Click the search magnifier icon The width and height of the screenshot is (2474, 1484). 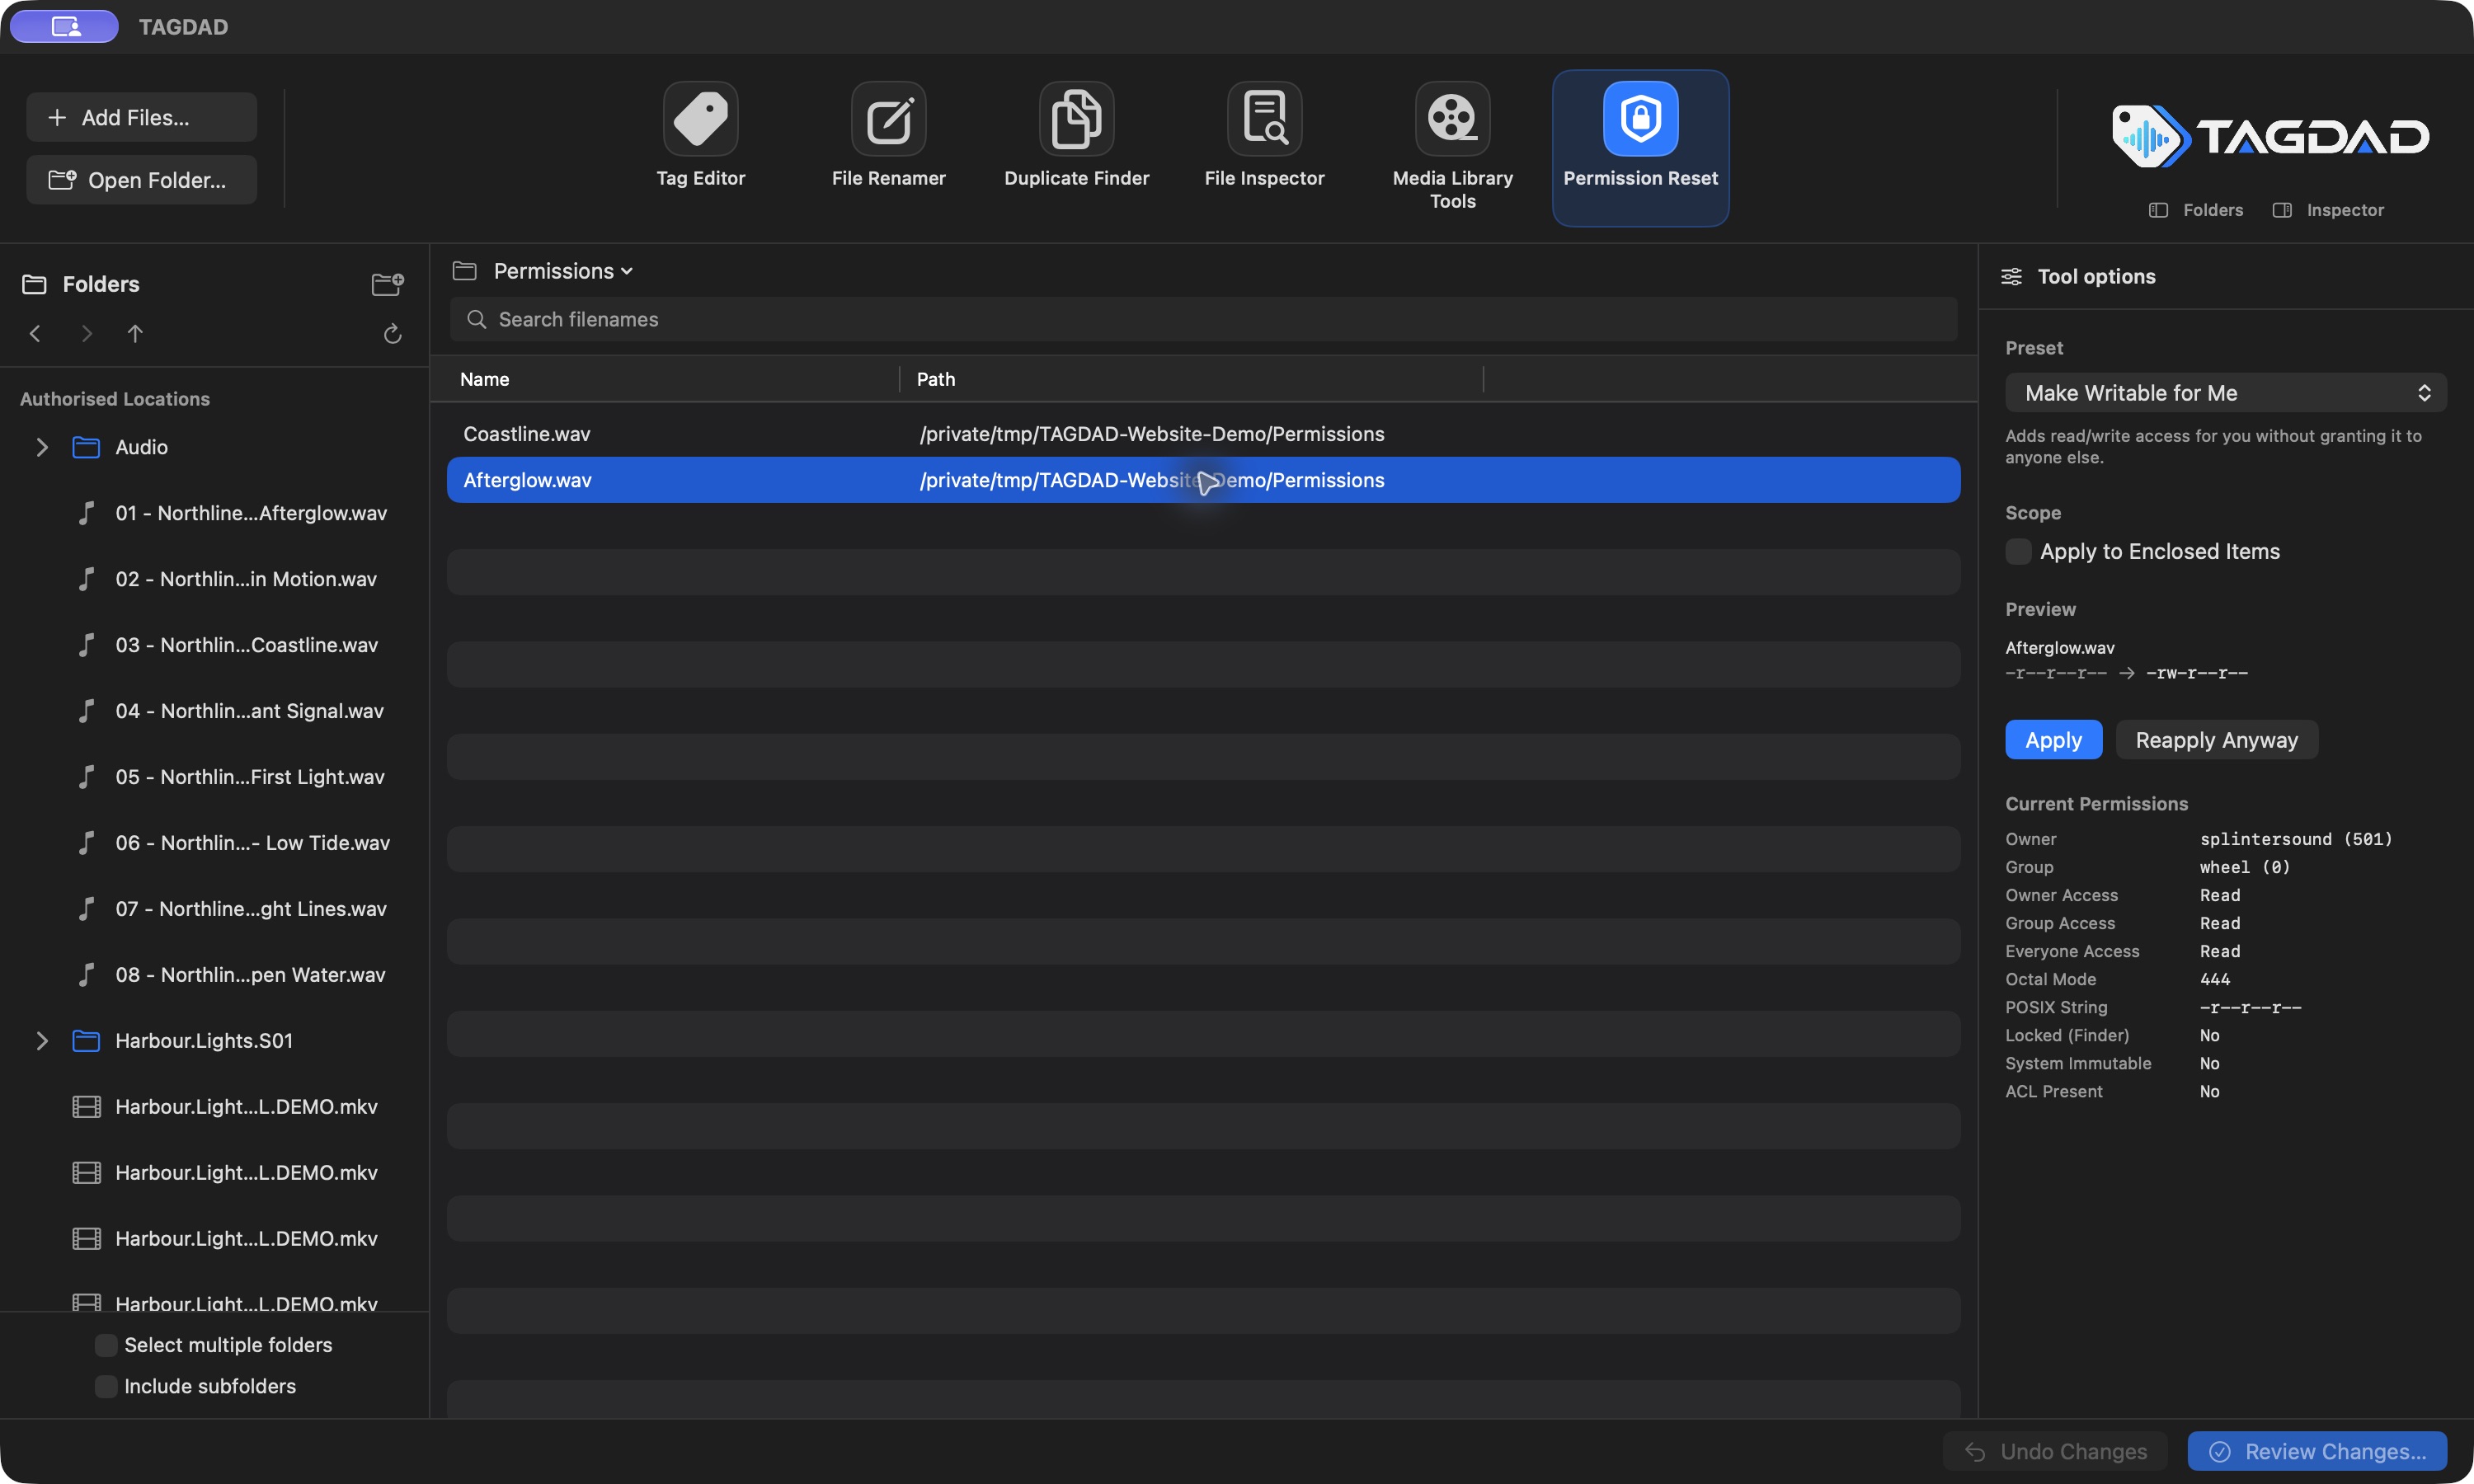pyautogui.click(x=477, y=319)
